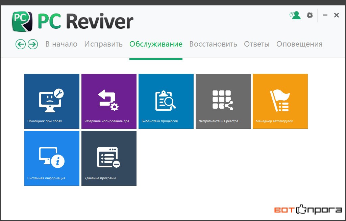Open settings via the gear icon

point(310,15)
